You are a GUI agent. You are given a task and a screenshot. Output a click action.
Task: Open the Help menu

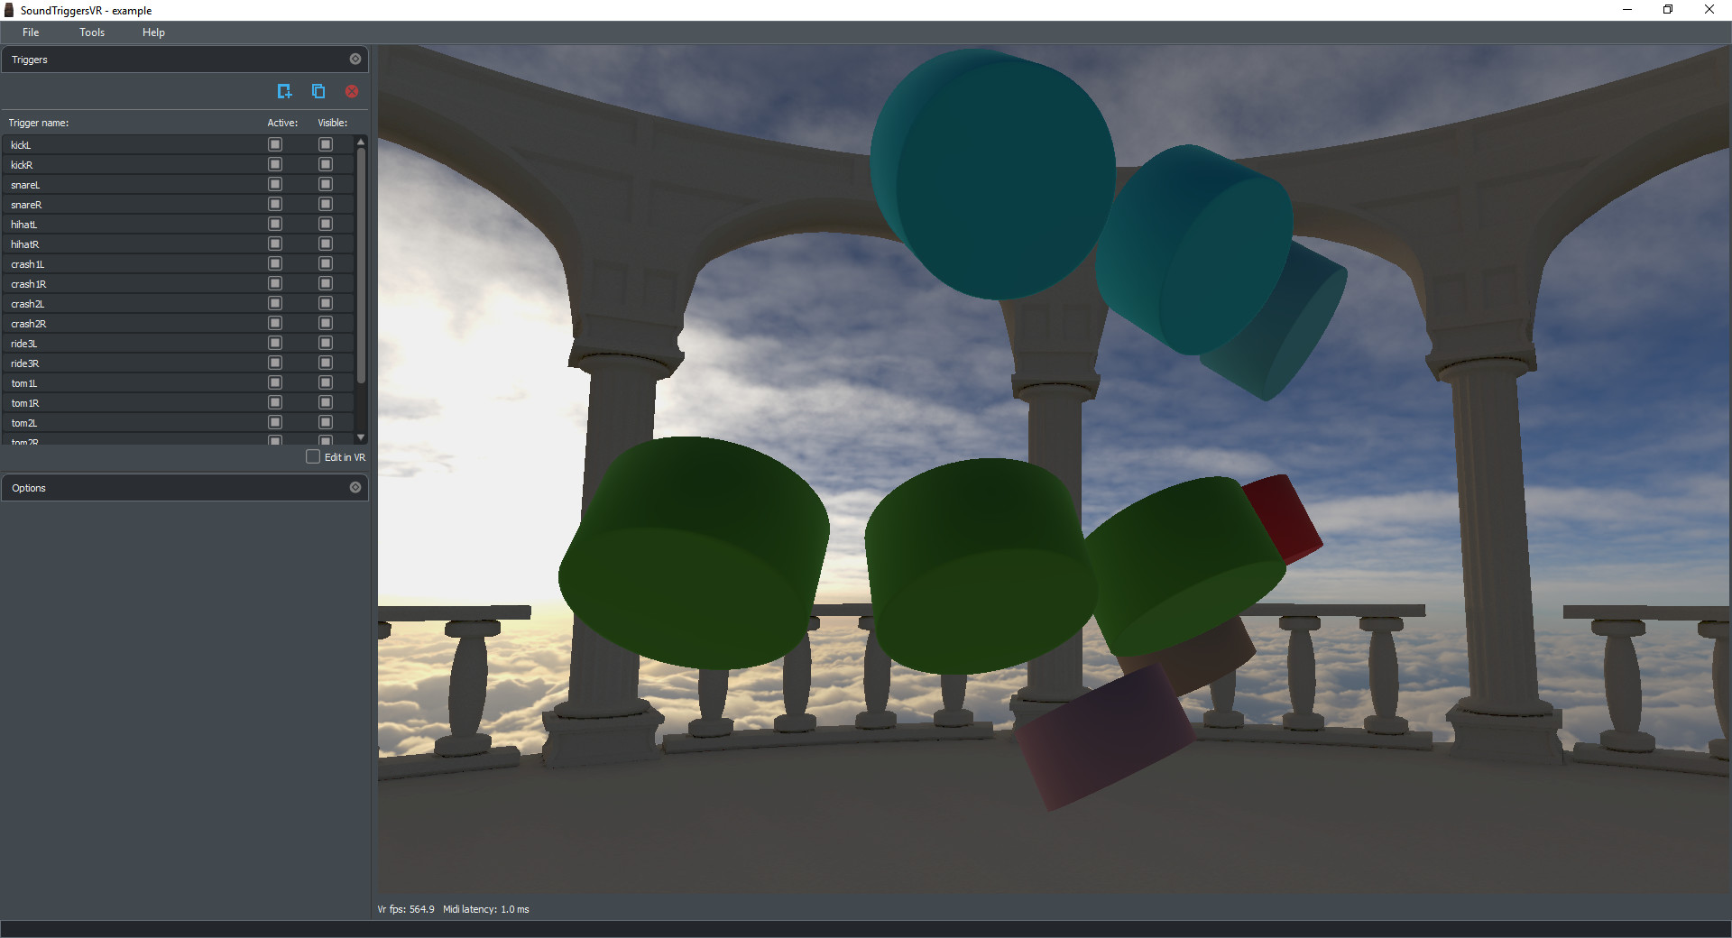pos(153,32)
